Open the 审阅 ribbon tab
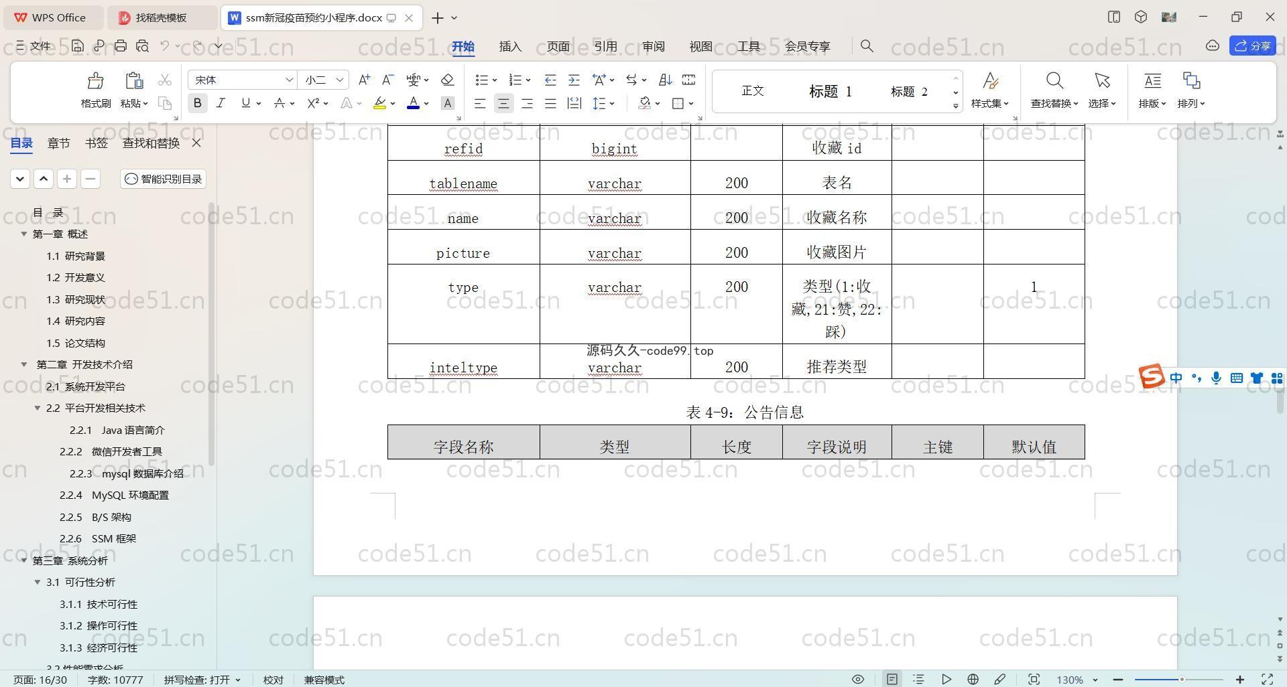 pos(654,46)
